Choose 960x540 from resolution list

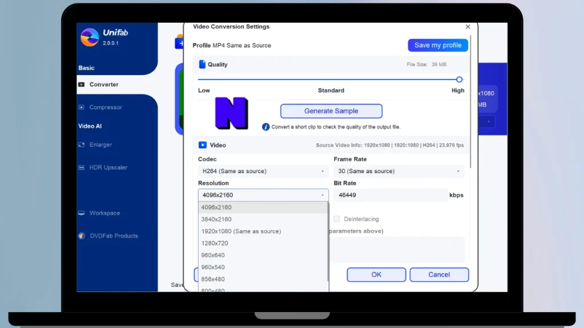point(263,266)
